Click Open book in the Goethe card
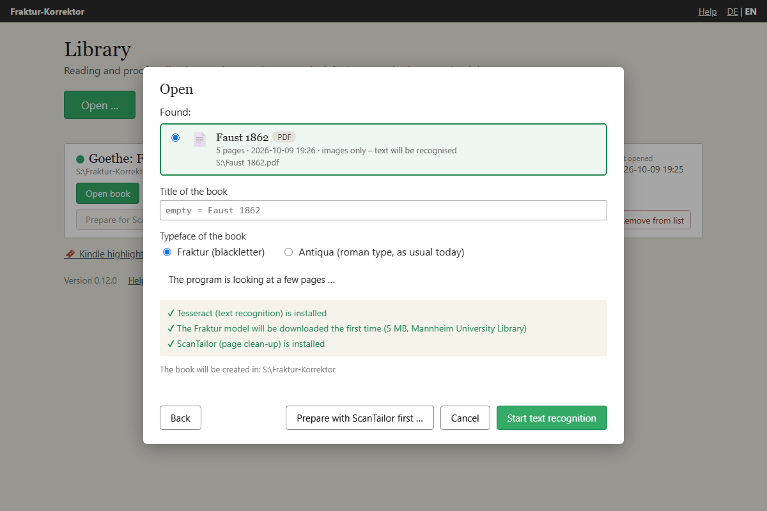This screenshot has width=767, height=511. coord(107,194)
